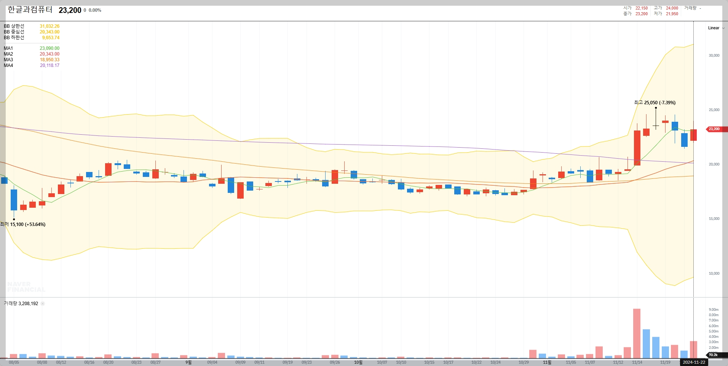
Task: Click the MA1 value 23,090.00
Action: click(49, 48)
